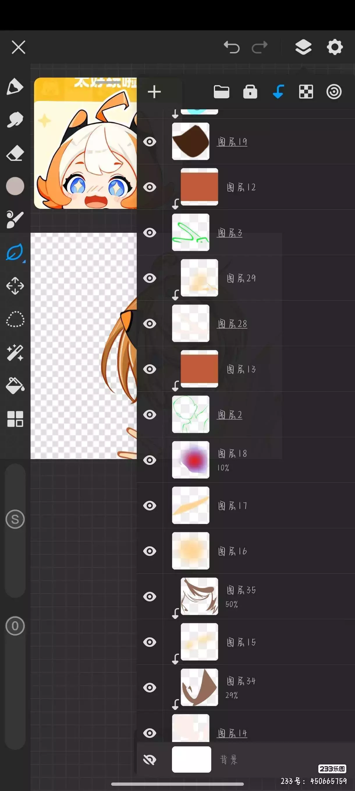Hide layer 图层35
The width and height of the screenshot is (355, 791).
pyautogui.click(x=150, y=596)
